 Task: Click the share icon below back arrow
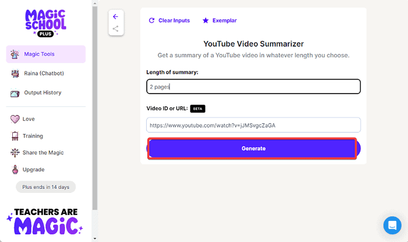[115, 29]
